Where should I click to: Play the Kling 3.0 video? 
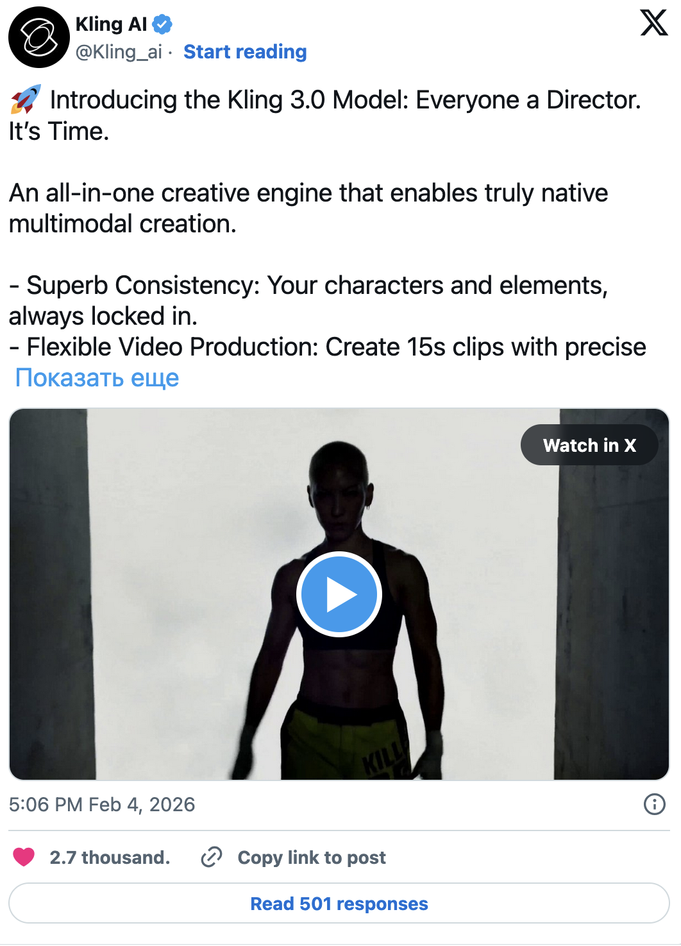pyautogui.click(x=339, y=594)
